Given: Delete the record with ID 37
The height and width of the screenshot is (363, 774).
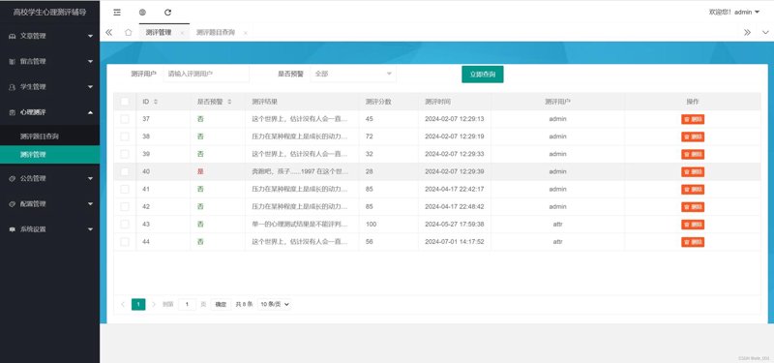Looking at the screenshot, I should [x=693, y=119].
